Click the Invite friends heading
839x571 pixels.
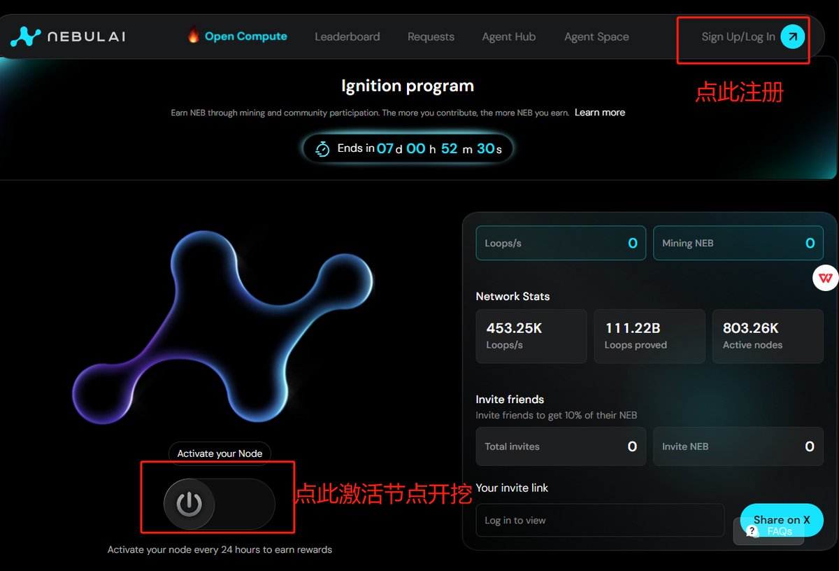(x=510, y=399)
